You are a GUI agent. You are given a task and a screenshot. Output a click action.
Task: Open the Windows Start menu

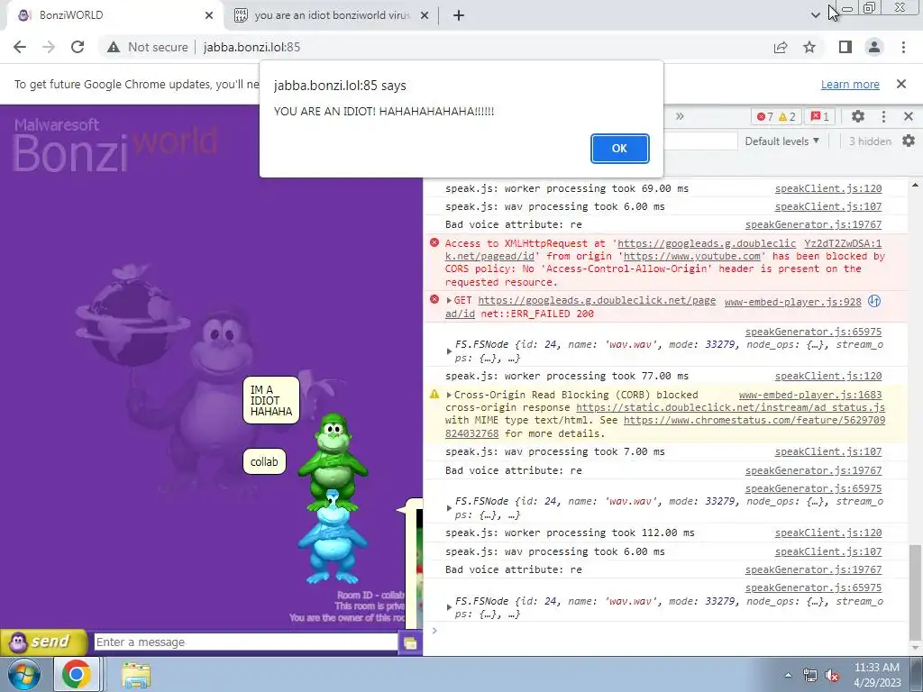pos(24,674)
